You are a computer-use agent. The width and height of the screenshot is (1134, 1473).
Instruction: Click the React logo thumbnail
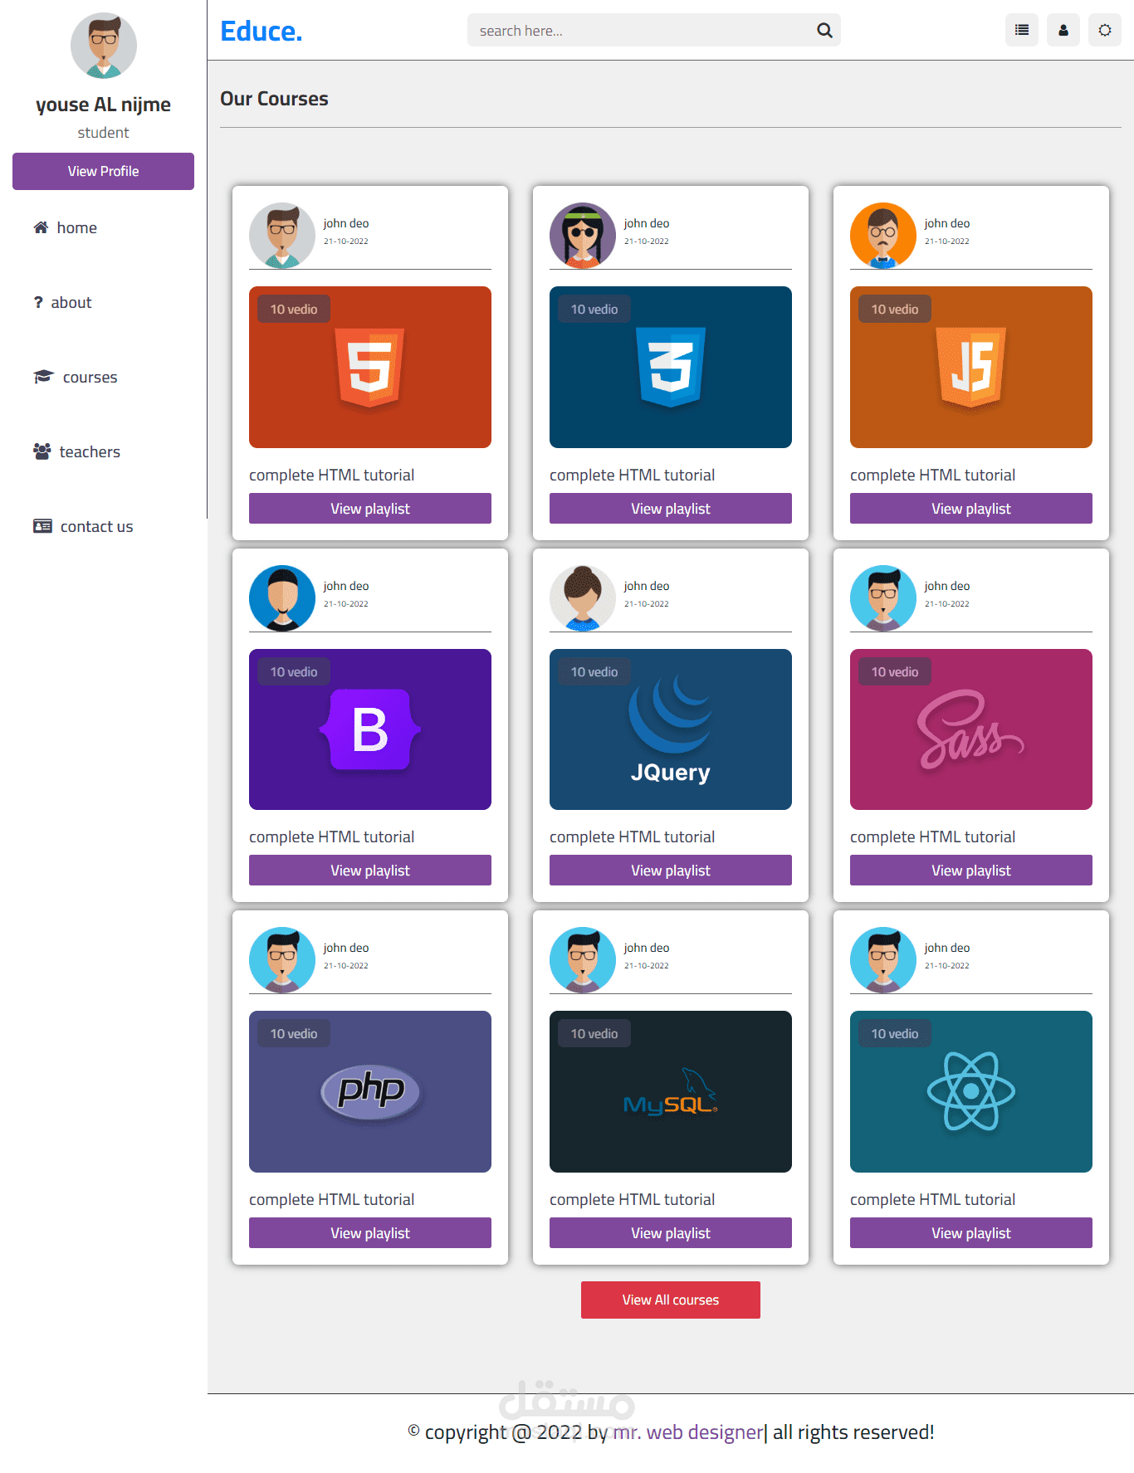[971, 1091]
